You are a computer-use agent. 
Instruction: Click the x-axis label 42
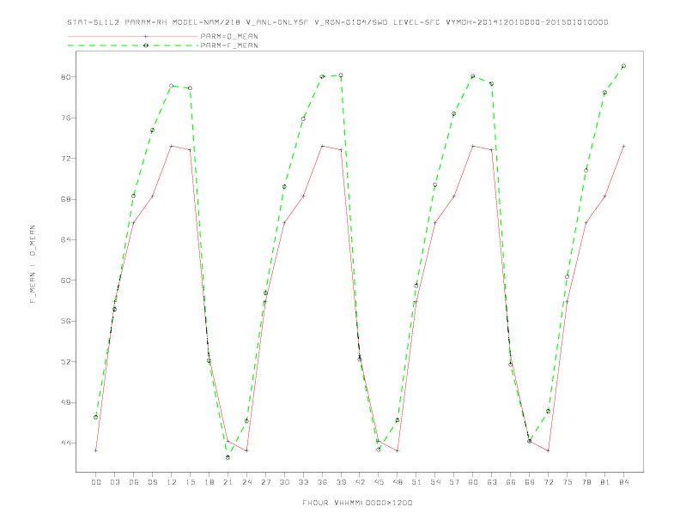coord(360,482)
